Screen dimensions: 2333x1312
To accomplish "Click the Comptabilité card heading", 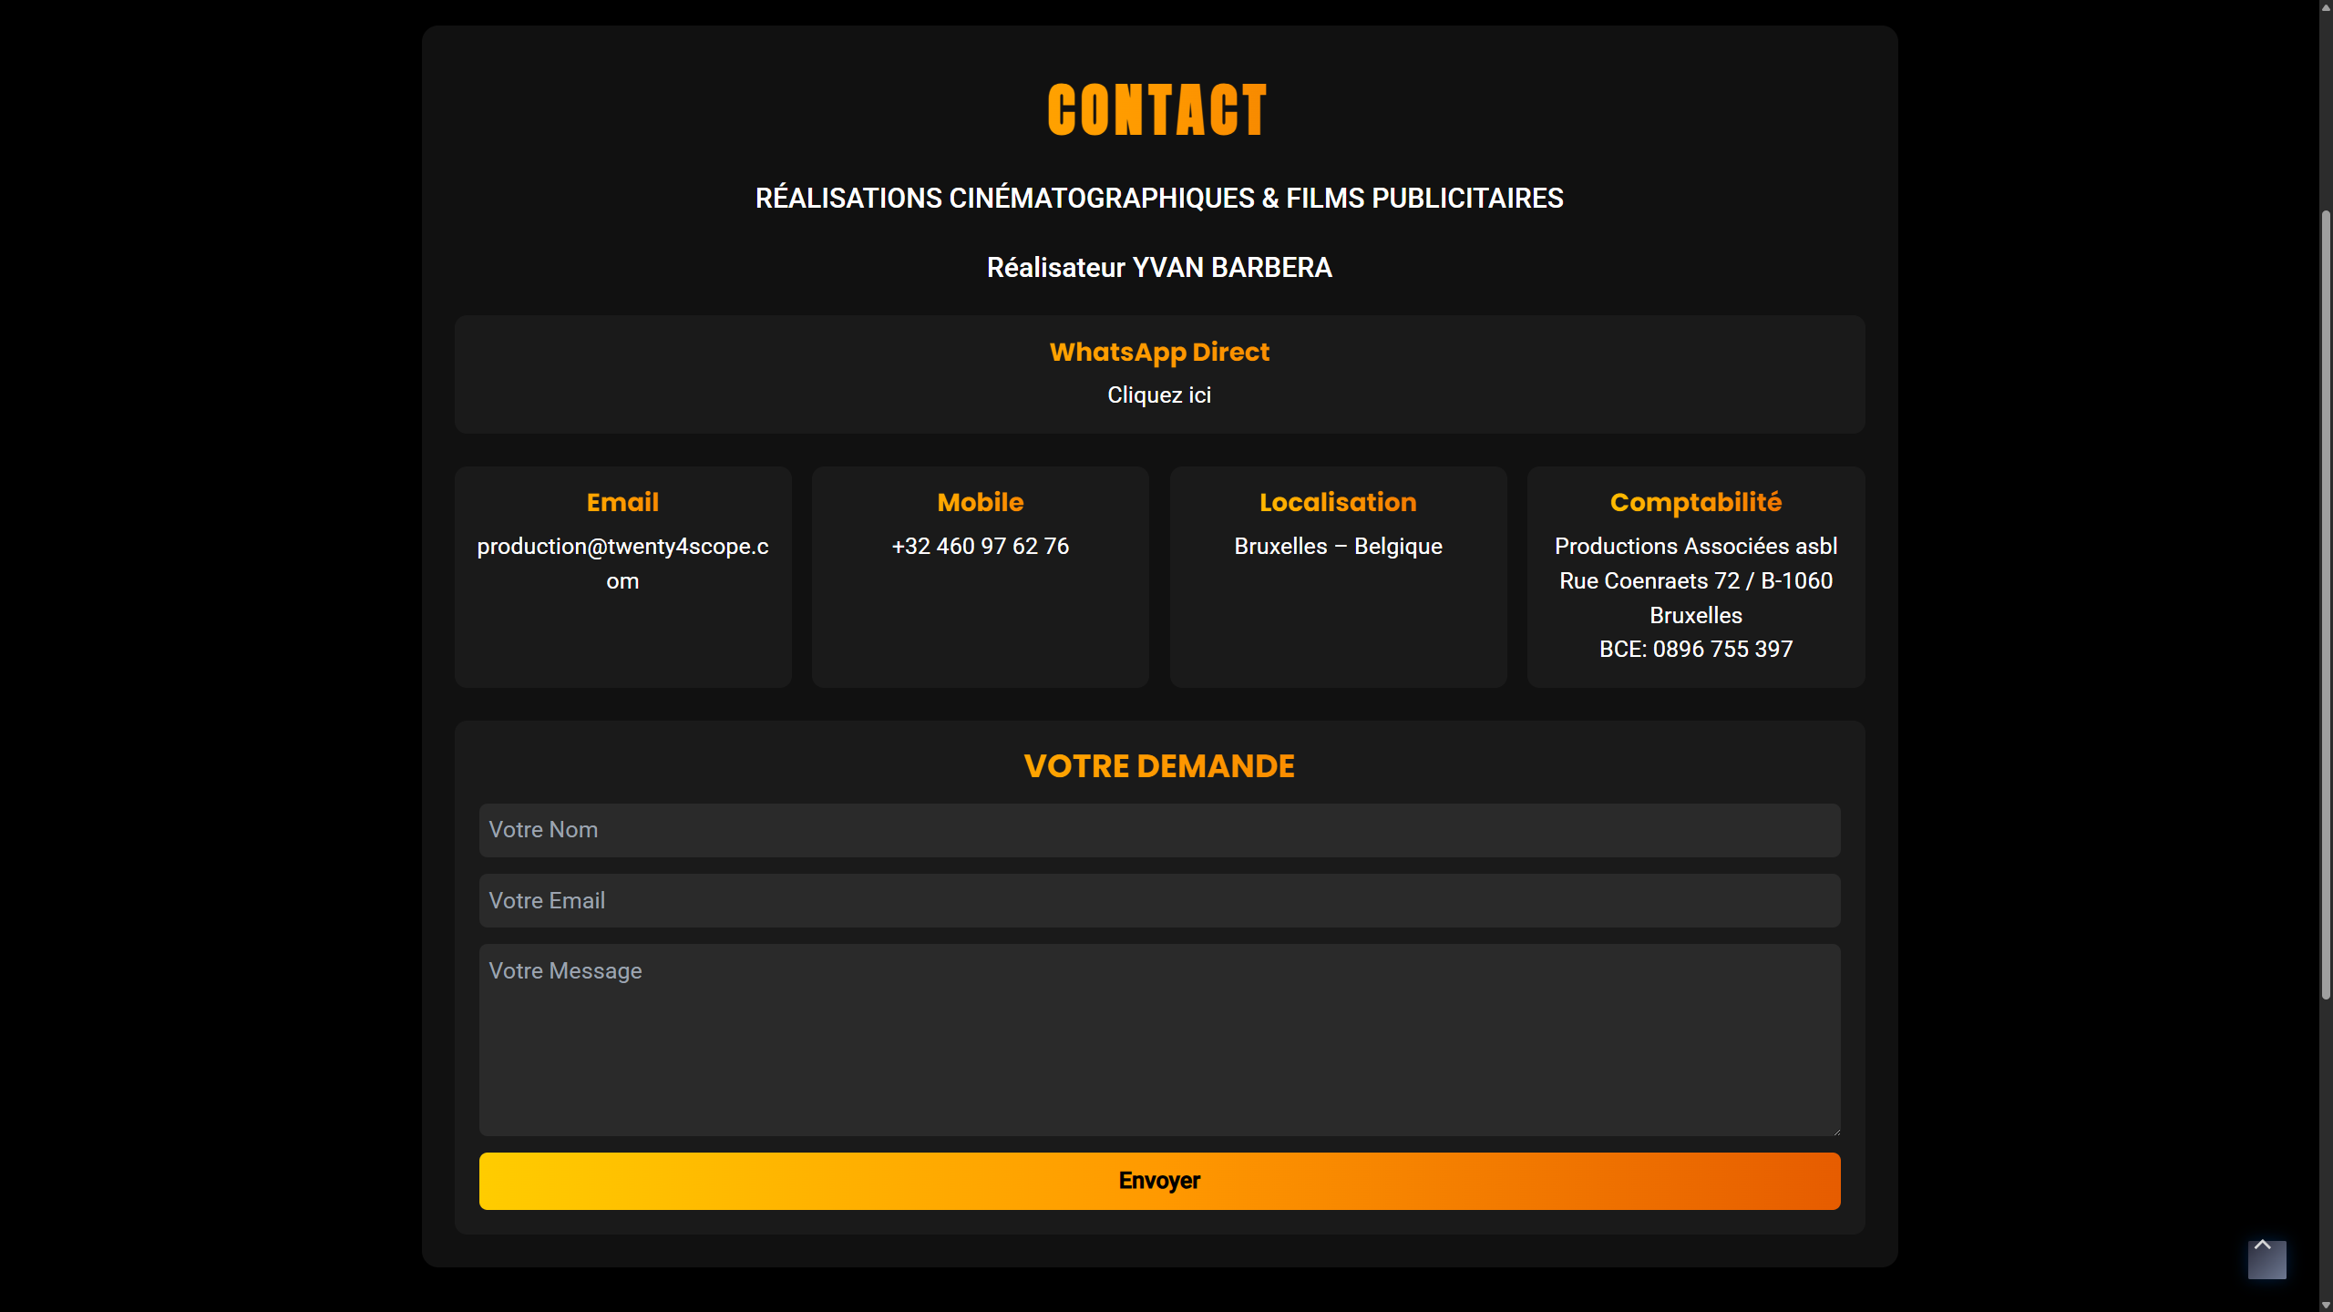I will [x=1695, y=502].
